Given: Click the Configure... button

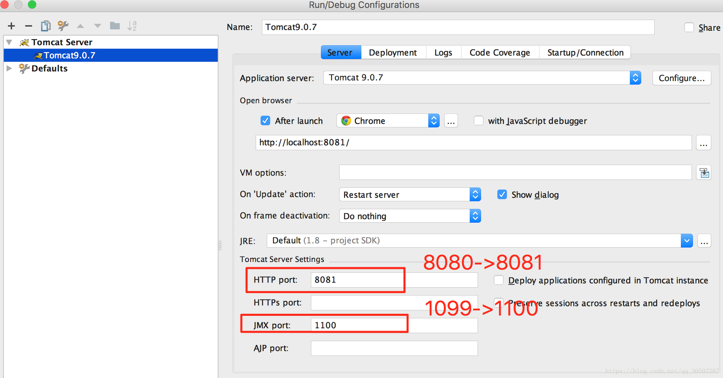Looking at the screenshot, I should (x=681, y=78).
